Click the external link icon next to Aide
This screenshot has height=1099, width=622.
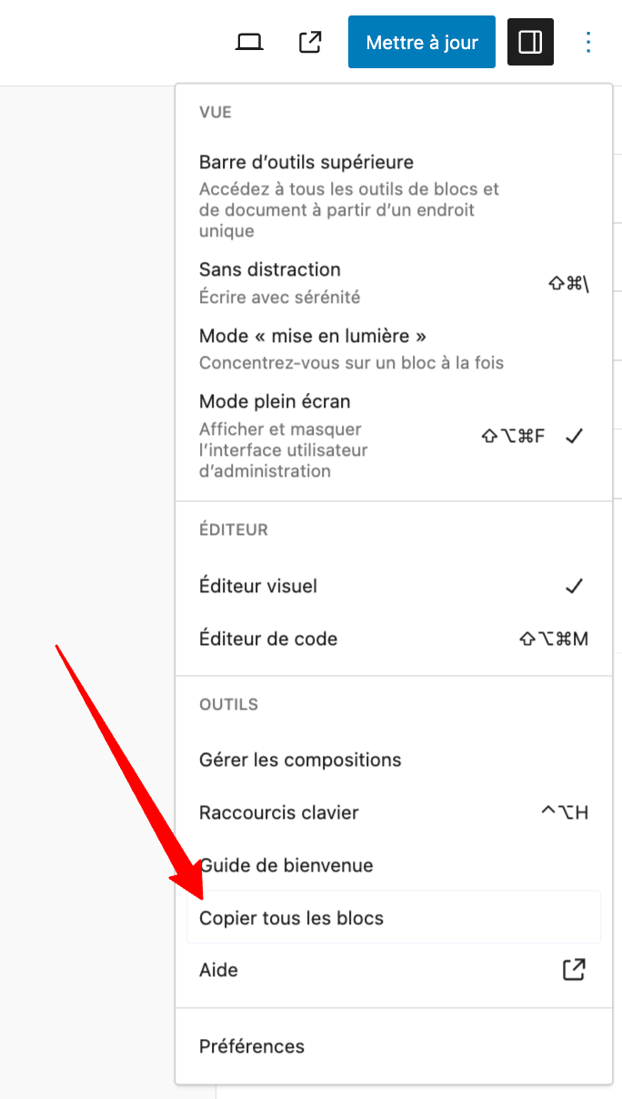click(574, 970)
